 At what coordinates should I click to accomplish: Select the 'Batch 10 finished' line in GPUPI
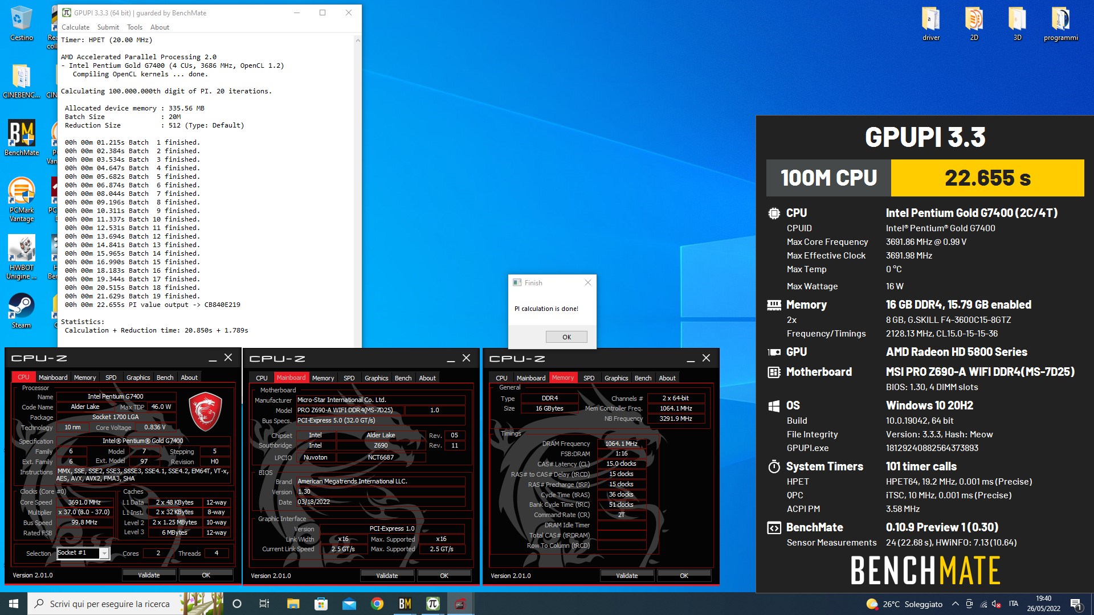point(132,219)
